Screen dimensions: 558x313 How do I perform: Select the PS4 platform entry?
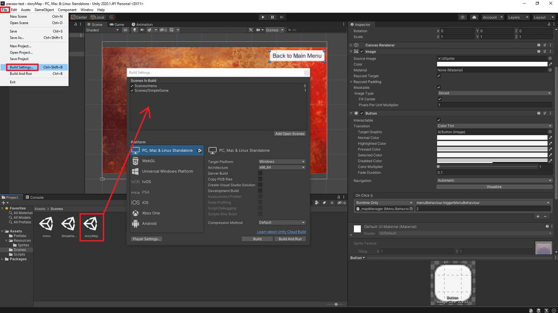(167, 192)
